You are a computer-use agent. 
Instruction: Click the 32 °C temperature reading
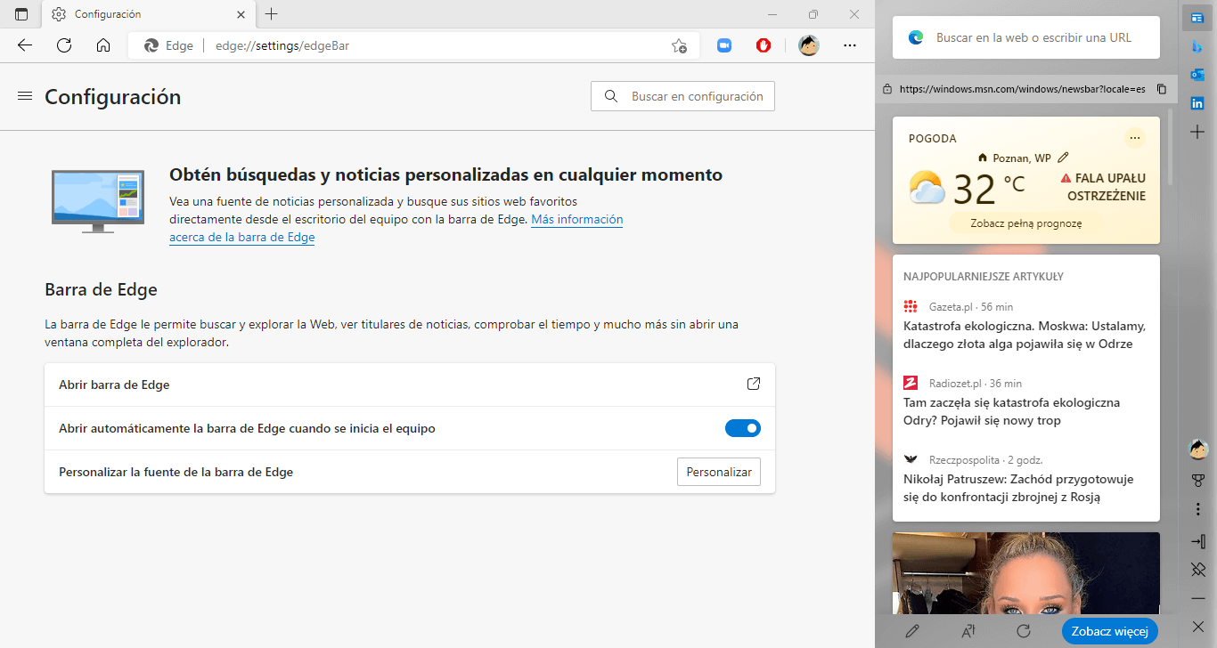tap(989, 188)
